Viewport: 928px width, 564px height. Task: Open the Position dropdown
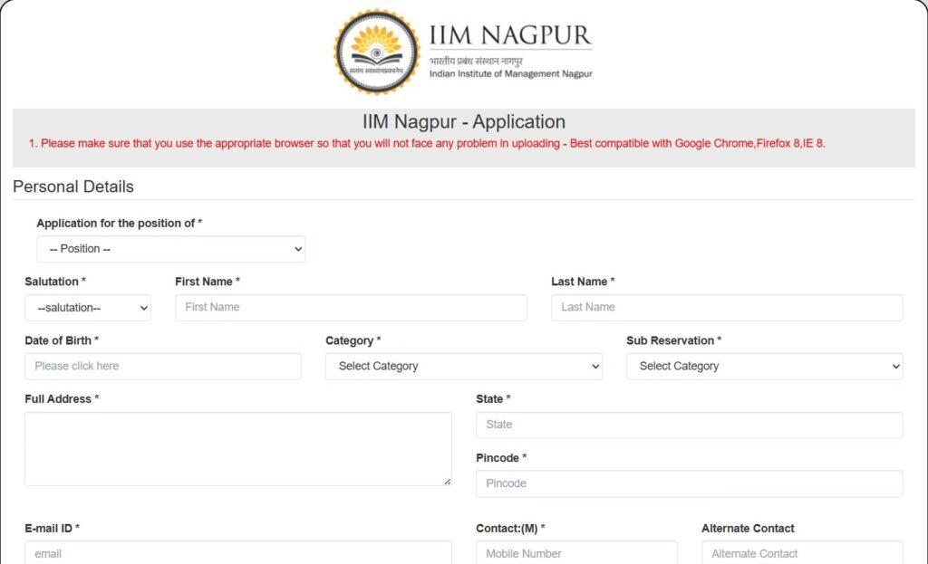tap(171, 249)
